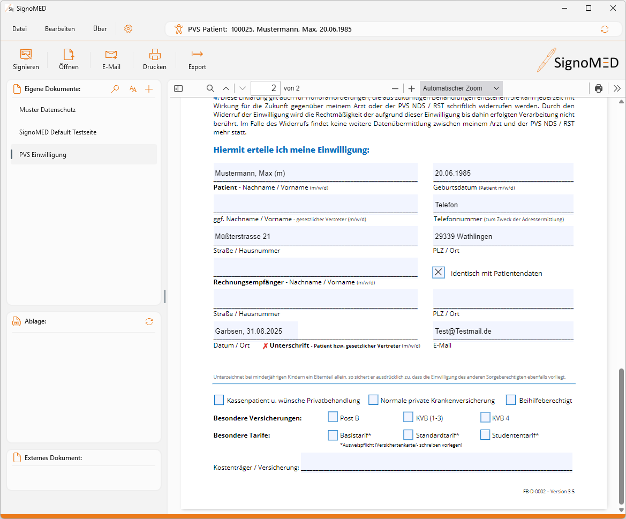Select Muster Datenschutz document
This screenshot has width=626, height=519.
tap(84, 110)
